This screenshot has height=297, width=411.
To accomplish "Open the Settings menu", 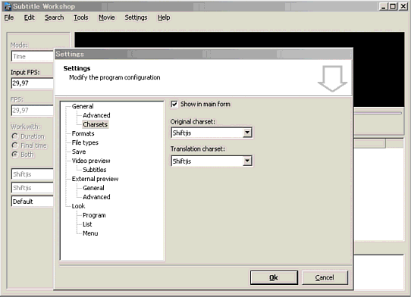I will coord(136,17).
